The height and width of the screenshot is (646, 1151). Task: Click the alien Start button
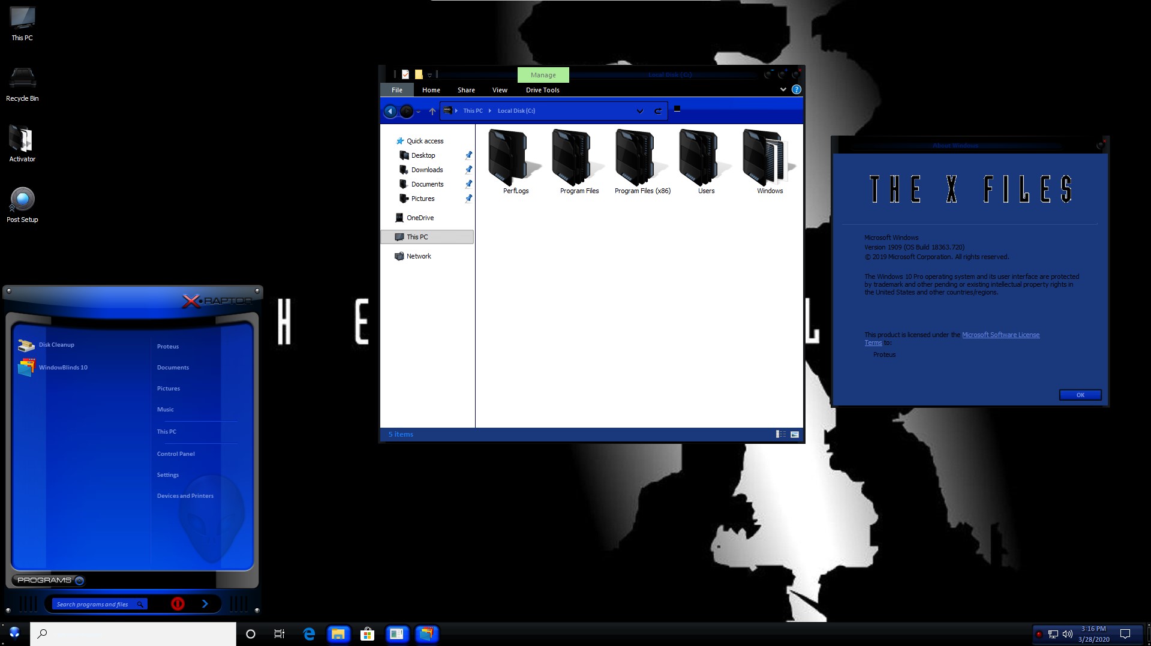pyautogui.click(x=14, y=633)
